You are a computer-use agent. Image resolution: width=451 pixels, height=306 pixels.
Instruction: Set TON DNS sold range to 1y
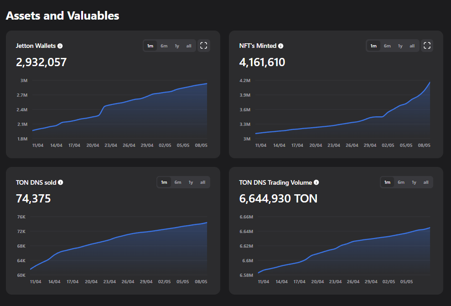click(191, 182)
